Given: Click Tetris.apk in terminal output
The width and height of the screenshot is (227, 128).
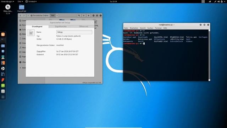Looking at the screenshot, I should tap(191, 37).
